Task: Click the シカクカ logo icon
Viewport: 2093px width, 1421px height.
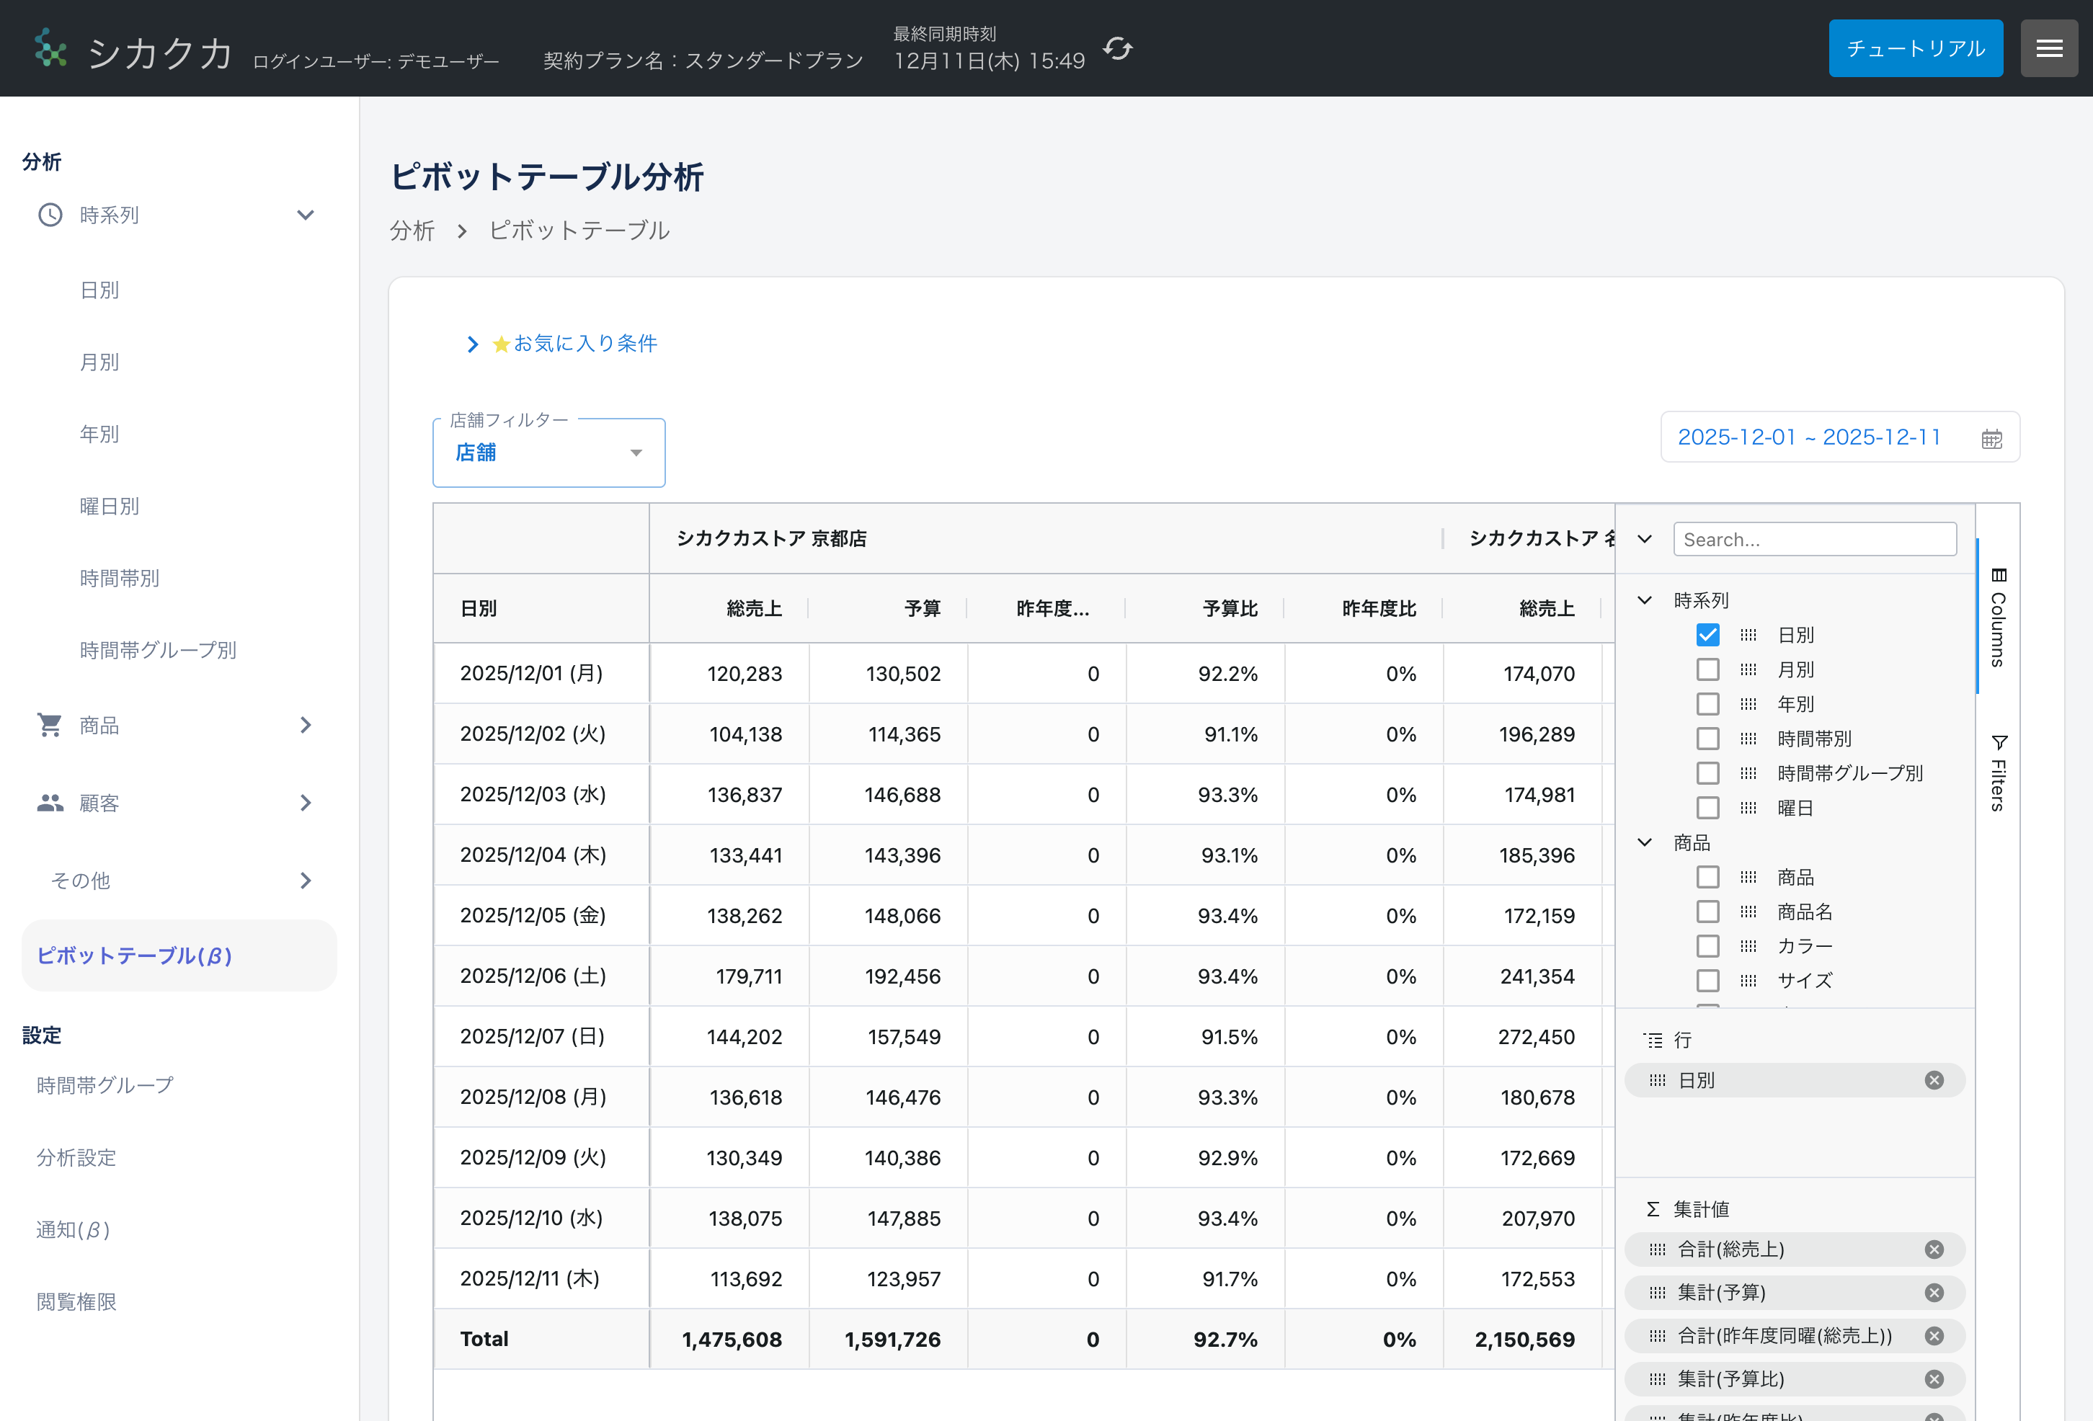Action: tap(50, 48)
